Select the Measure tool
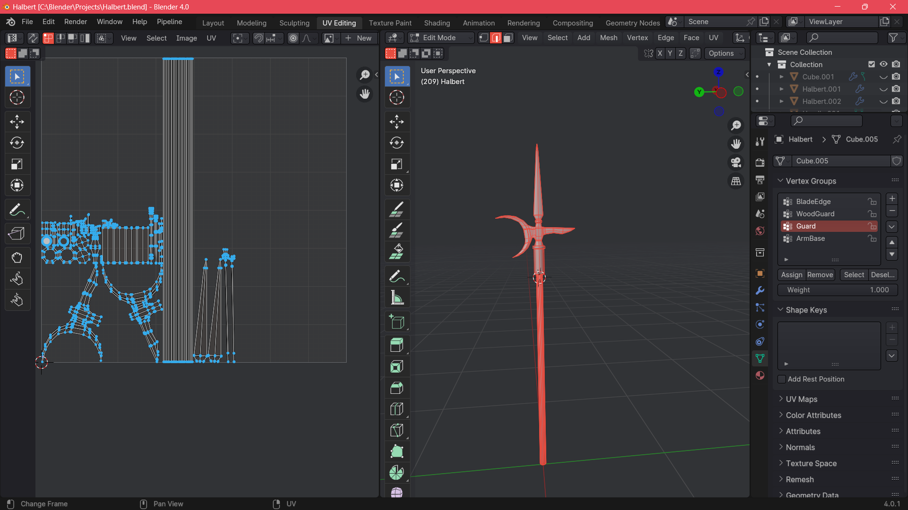The image size is (908, 510). click(397, 298)
